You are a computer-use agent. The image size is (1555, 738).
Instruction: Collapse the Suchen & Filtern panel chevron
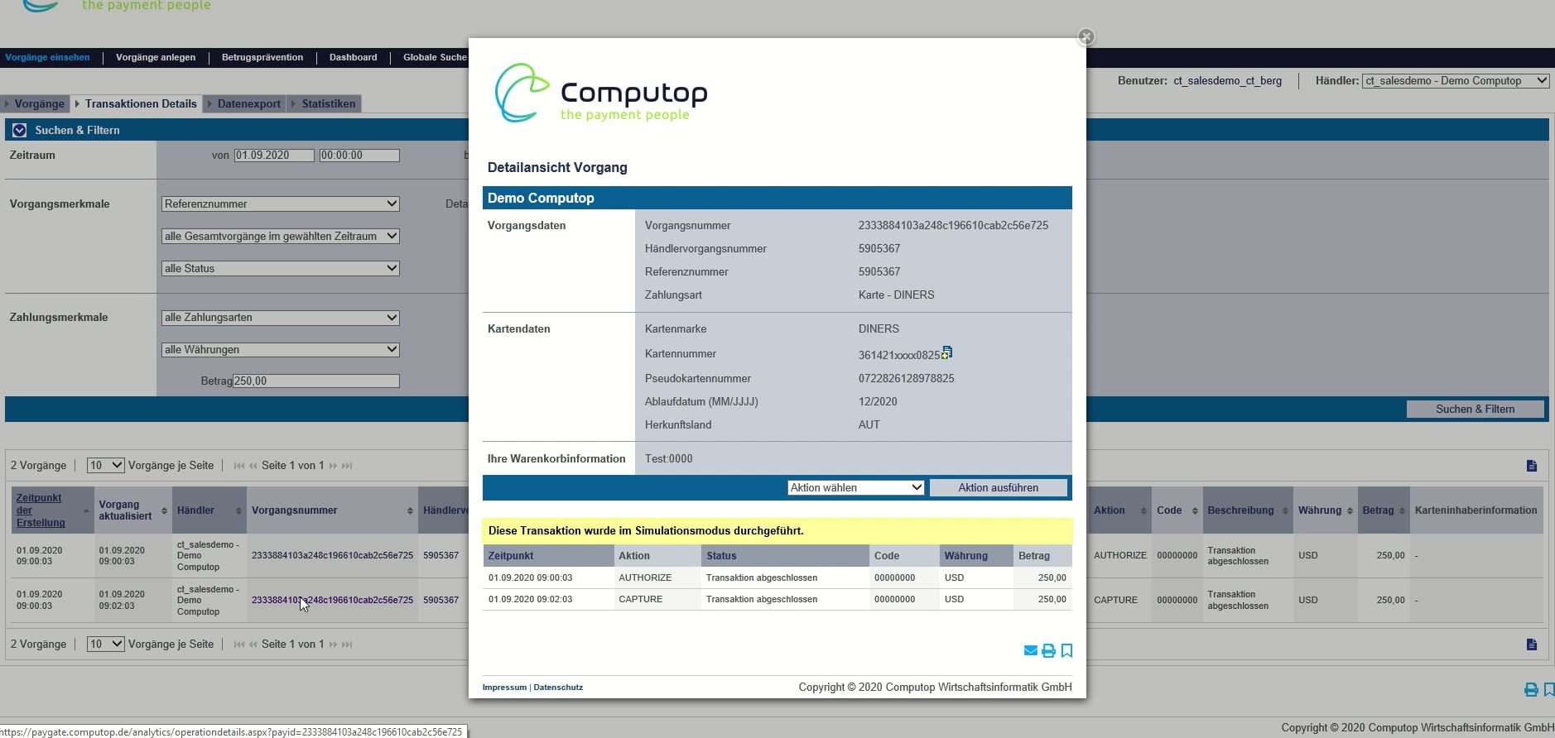point(20,130)
